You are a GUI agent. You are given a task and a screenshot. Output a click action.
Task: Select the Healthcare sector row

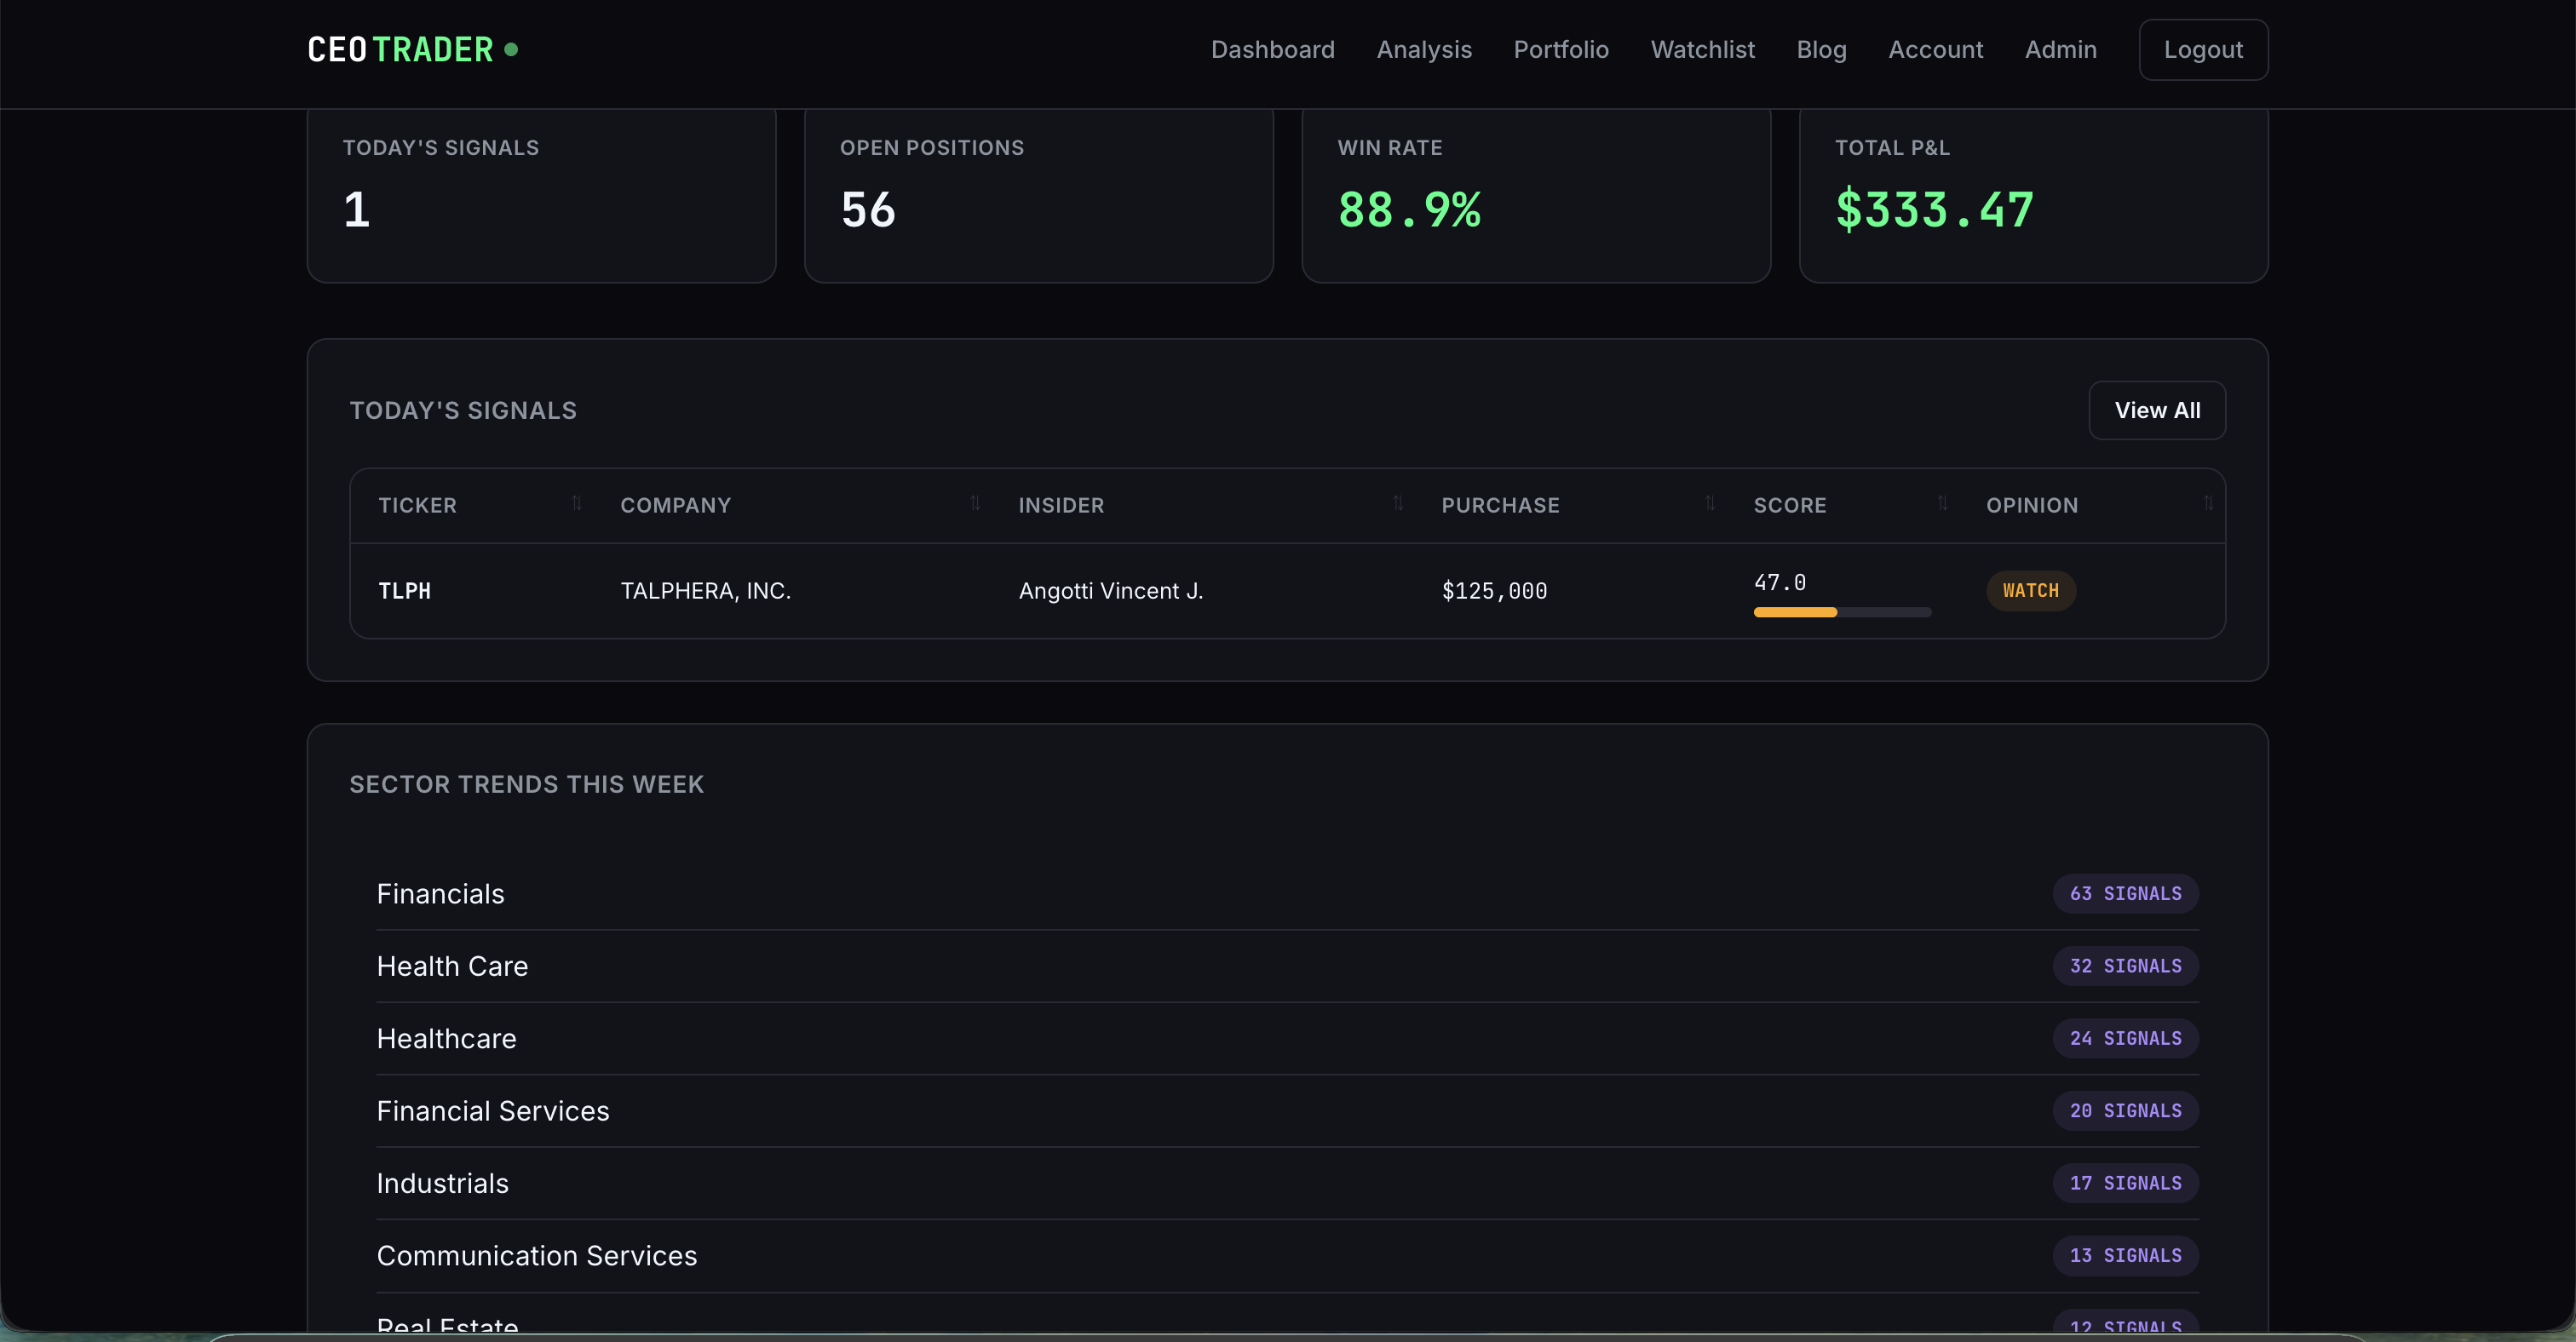pos(1287,1038)
